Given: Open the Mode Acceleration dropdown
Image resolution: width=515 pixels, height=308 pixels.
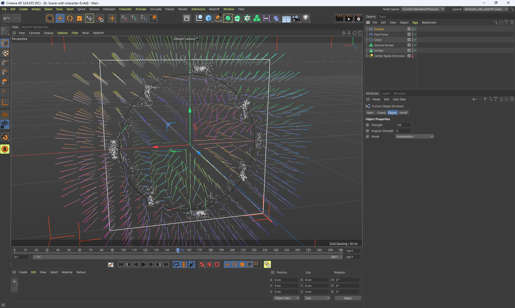Looking at the screenshot, I should pos(414,136).
